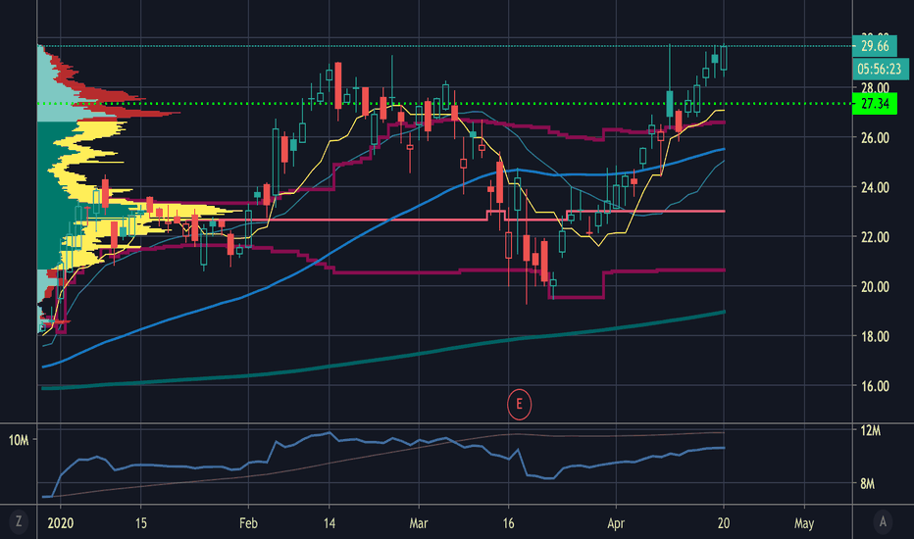The width and height of the screenshot is (914, 539).
Task: Click the 18.00 price axis label
Action: (x=875, y=337)
